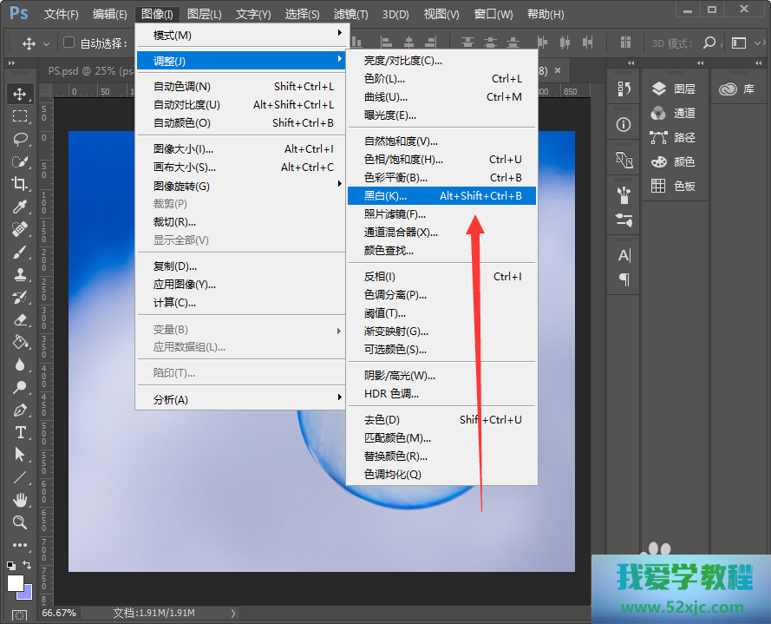Open the History panel icon
The height and width of the screenshot is (624, 771).
coord(624,89)
